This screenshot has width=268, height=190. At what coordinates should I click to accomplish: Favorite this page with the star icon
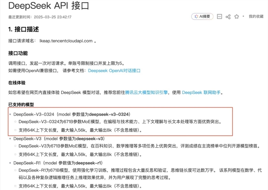tap(236, 17)
